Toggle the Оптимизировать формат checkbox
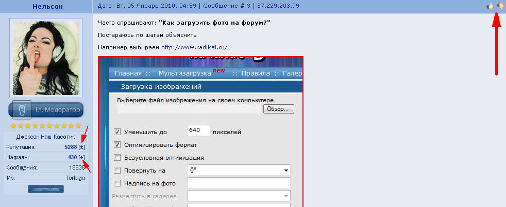 tap(117, 145)
